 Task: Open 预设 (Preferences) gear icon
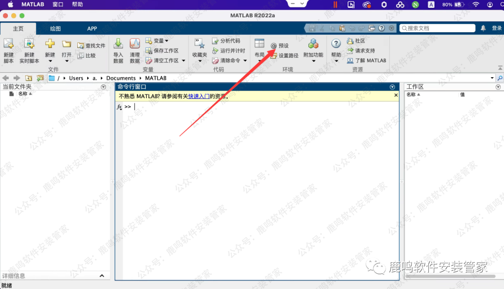coord(273,46)
